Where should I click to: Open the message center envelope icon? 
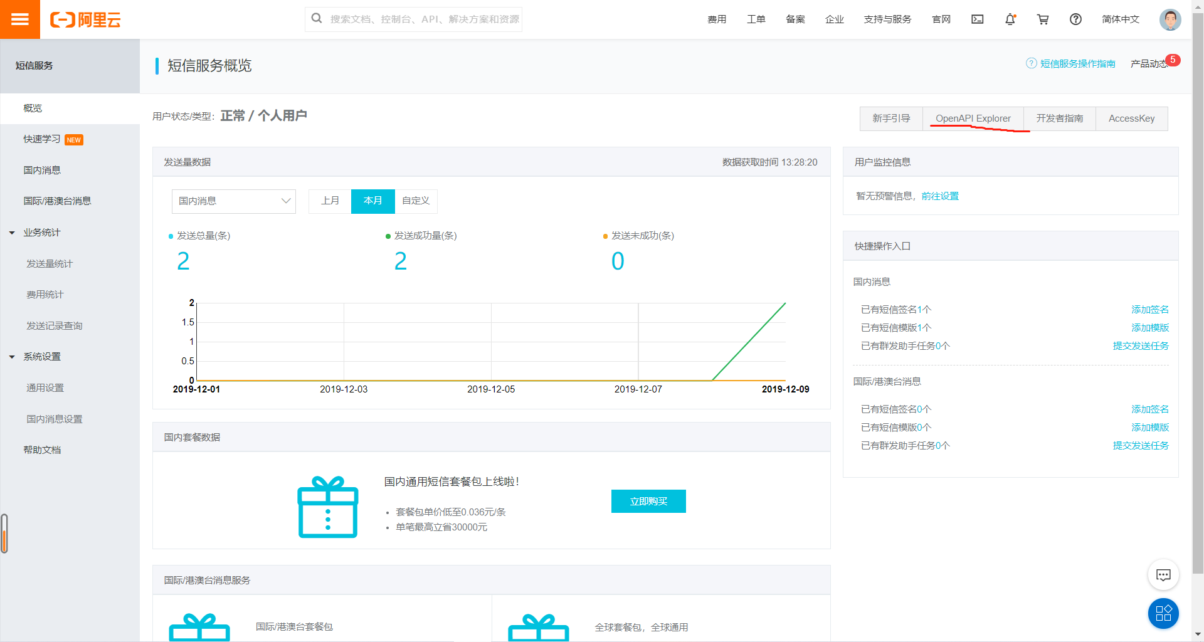[977, 19]
